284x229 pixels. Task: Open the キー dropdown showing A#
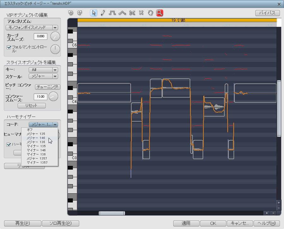(43, 70)
